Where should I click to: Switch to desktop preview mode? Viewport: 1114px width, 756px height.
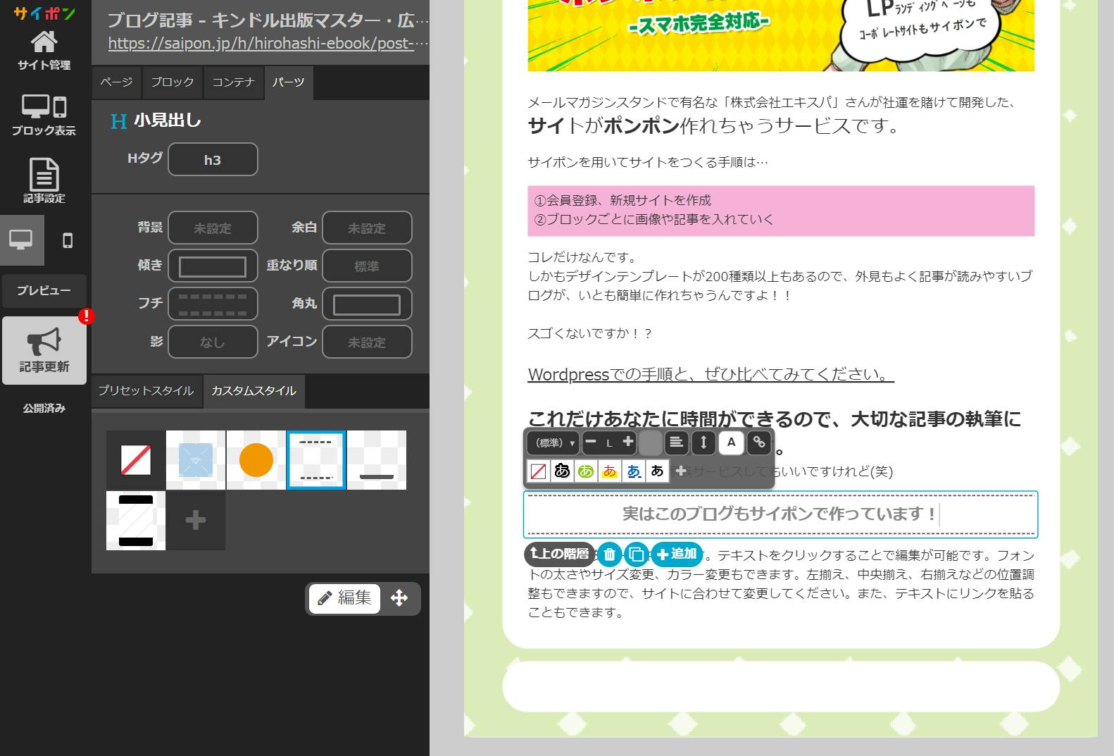coord(21,240)
